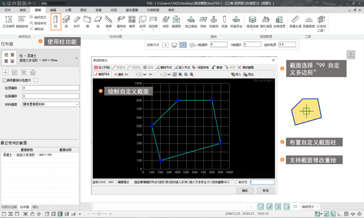The image size is (364, 218).
Task: Toggle the 偏移 offset option
Action: click(x=119, y=74)
